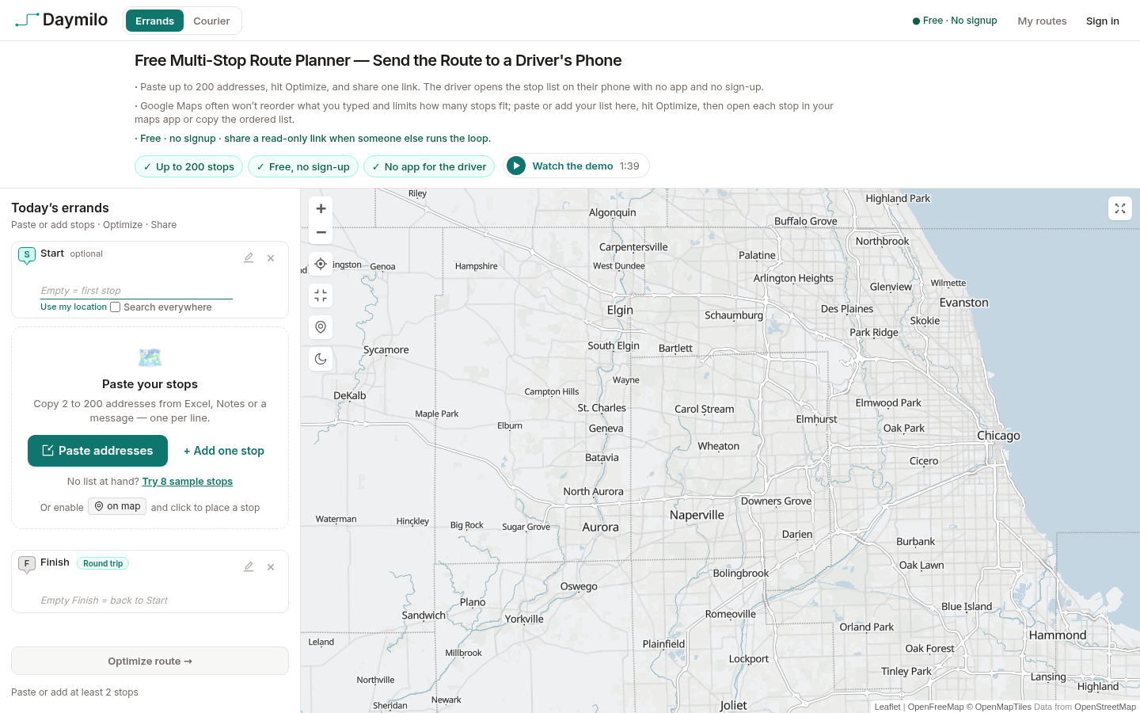Click the F finish marker badge

click(x=27, y=564)
